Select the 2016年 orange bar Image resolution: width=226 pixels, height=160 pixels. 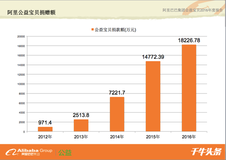(x=189, y=88)
